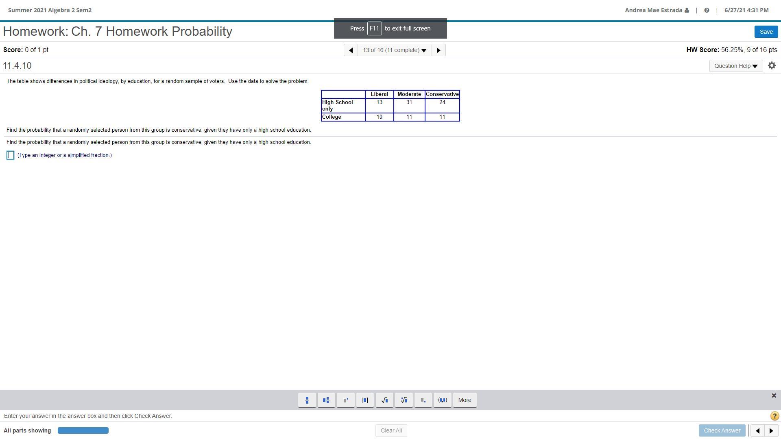781x439 pixels.
Task: Insert the ordered pair template
Action: click(443, 400)
